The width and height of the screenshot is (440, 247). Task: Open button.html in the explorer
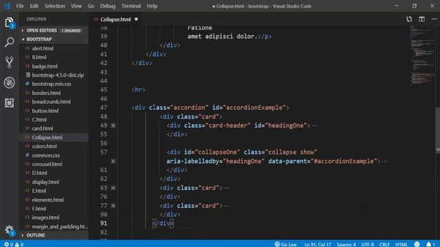tap(54, 110)
